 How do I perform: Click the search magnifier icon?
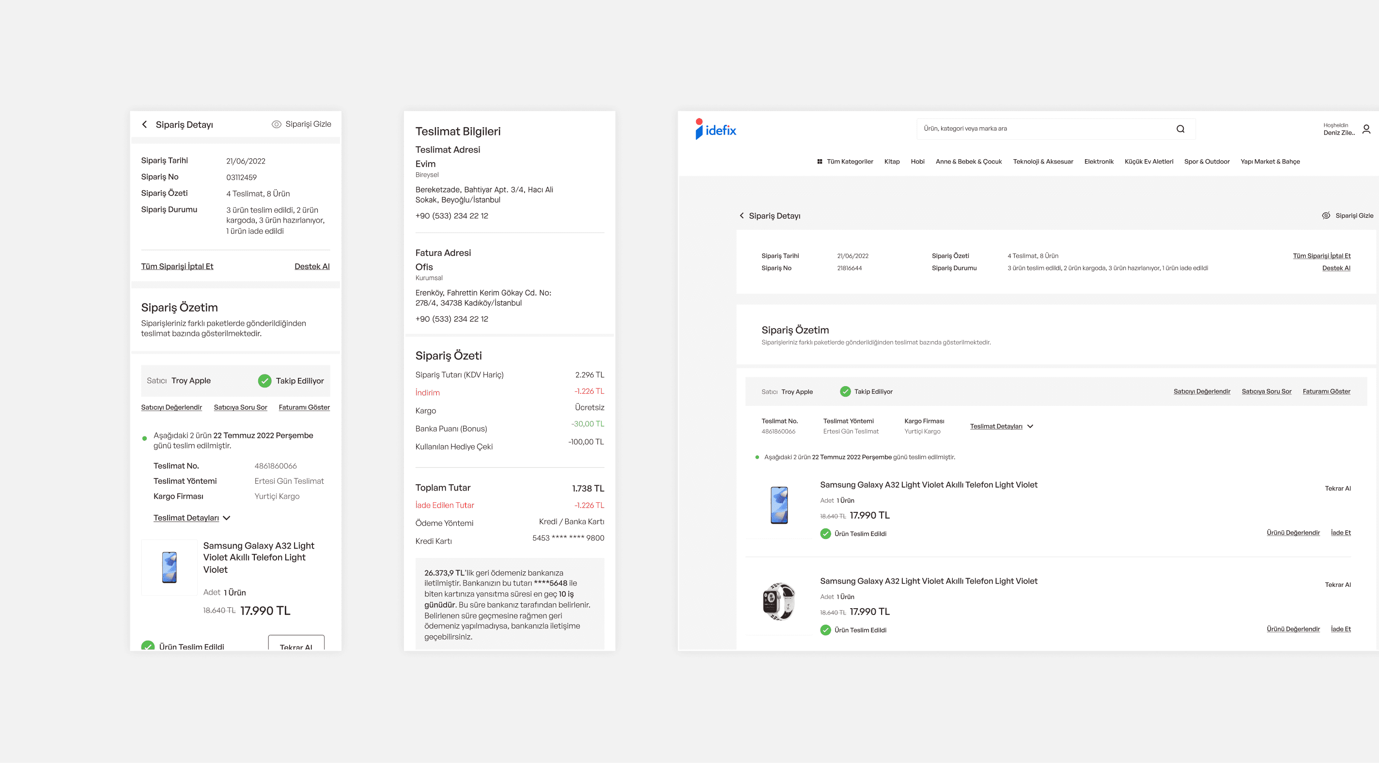click(x=1180, y=129)
